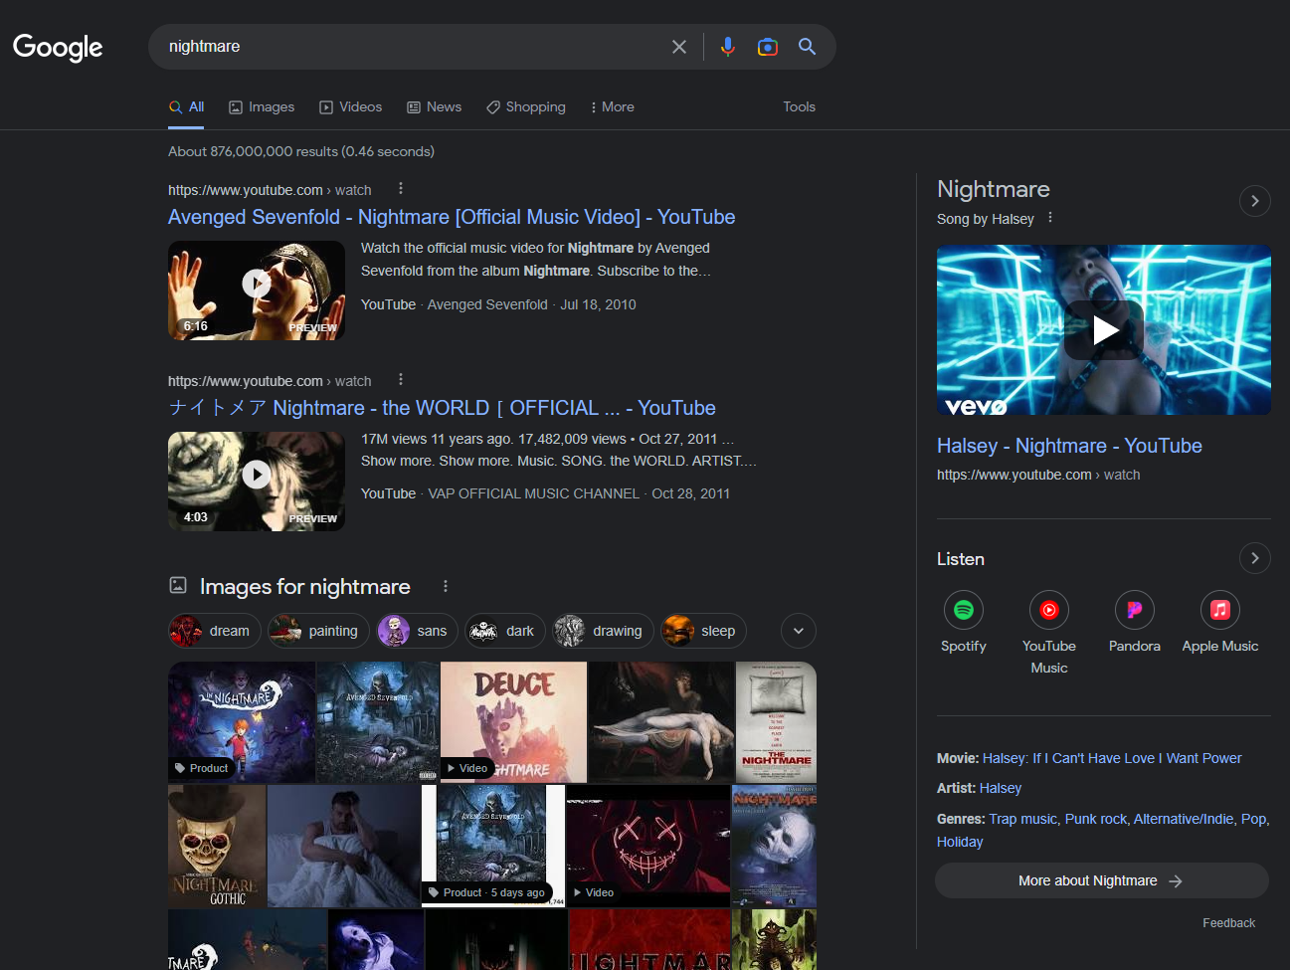
Task: Open Avenged Sevenfold Nightmare video link
Action: point(451,217)
